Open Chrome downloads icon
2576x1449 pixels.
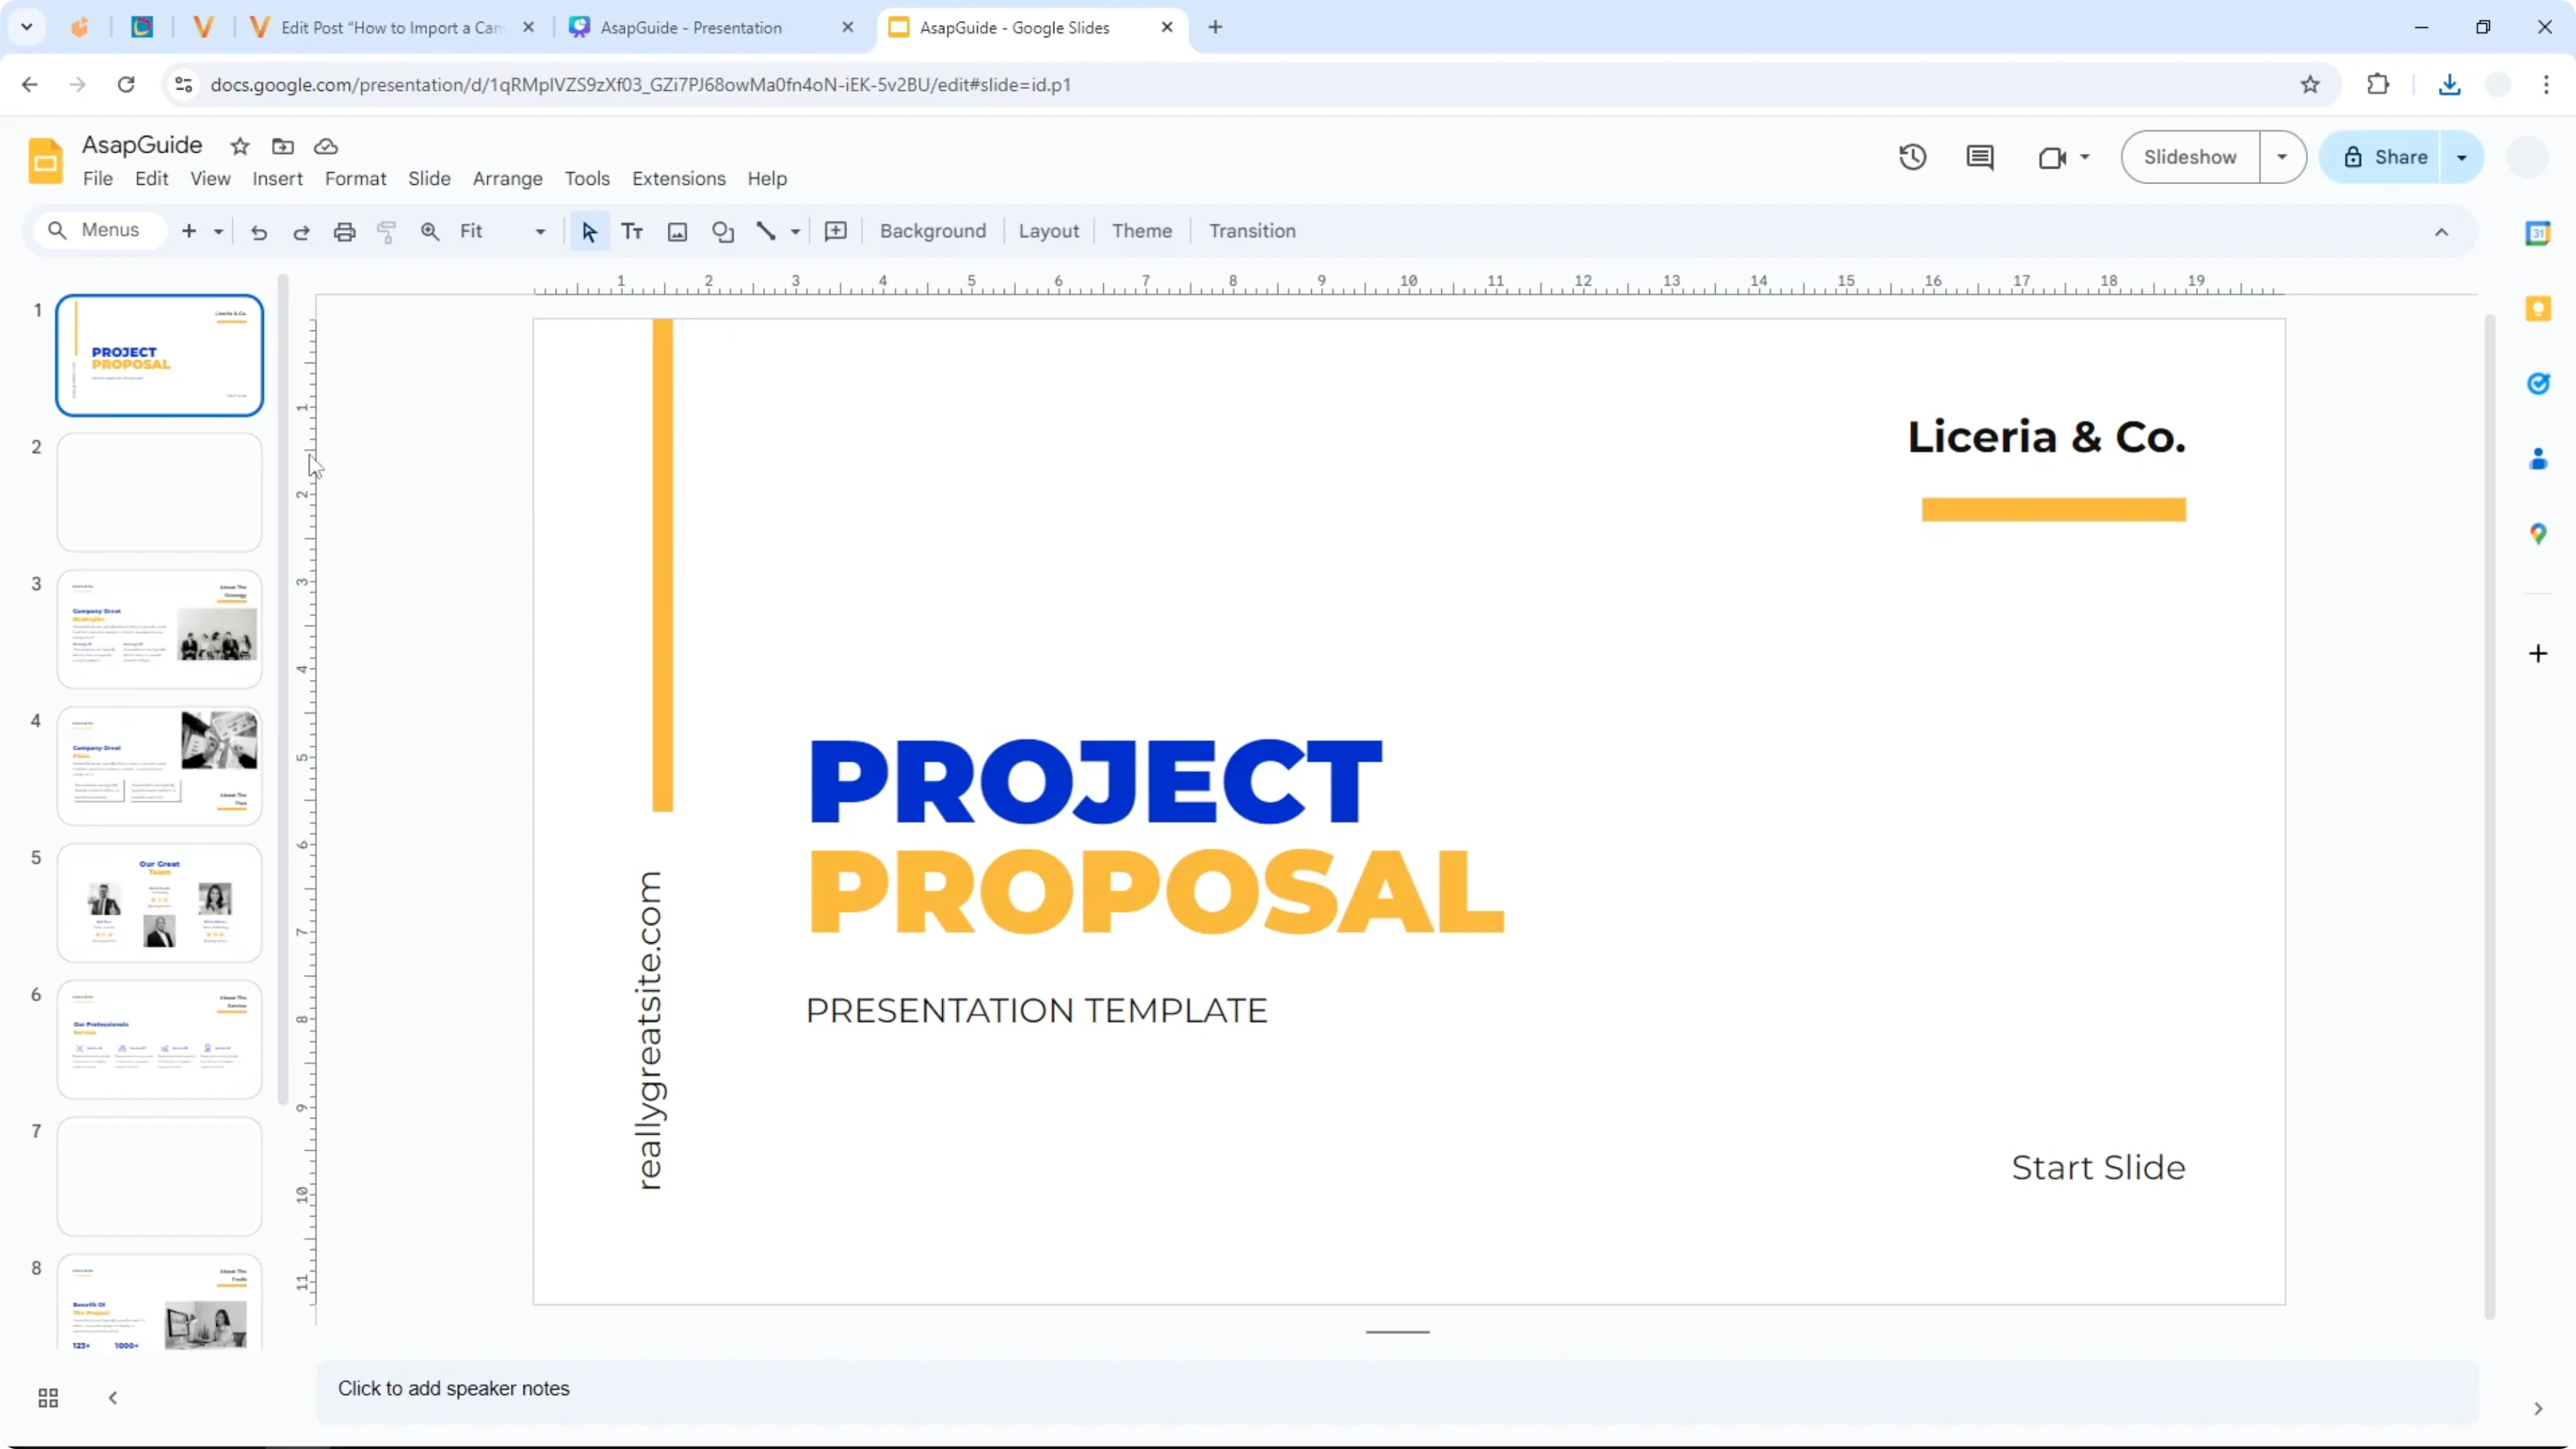tap(2449, 85)
